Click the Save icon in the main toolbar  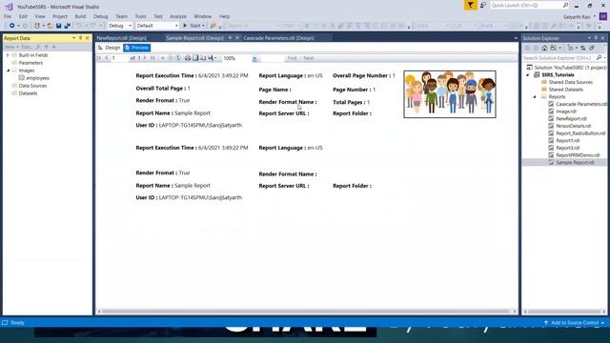click(x=58, y=26)
